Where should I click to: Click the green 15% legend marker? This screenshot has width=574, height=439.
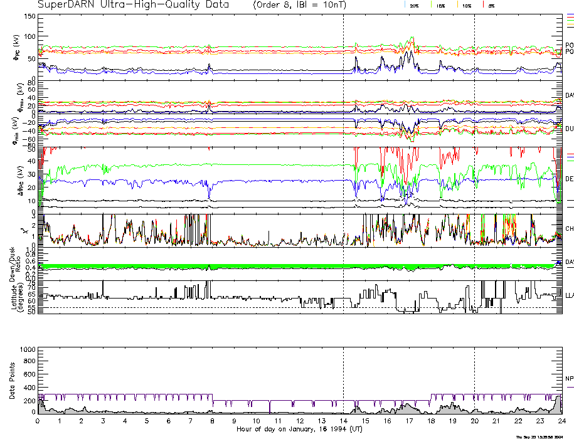pos(432,4)
